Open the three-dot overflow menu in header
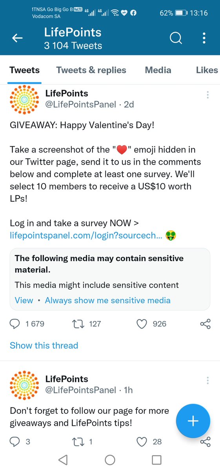Image resolution: width=220 pixels, height=472 pixels. [x=204, y=38]
